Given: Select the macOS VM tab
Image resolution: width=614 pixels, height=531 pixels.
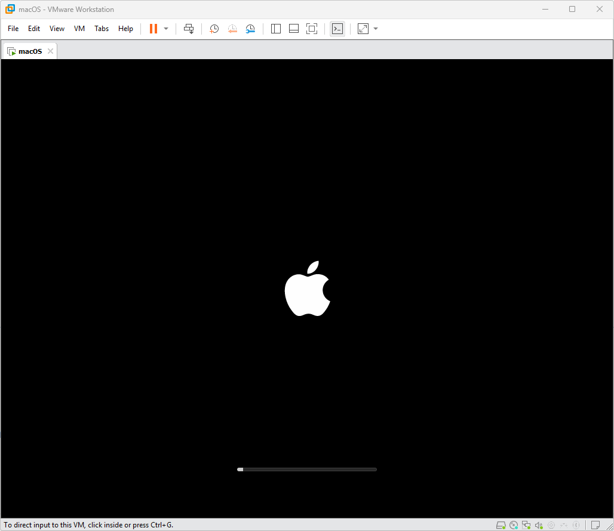Looking at the screenshot, I should pos(30,51).
